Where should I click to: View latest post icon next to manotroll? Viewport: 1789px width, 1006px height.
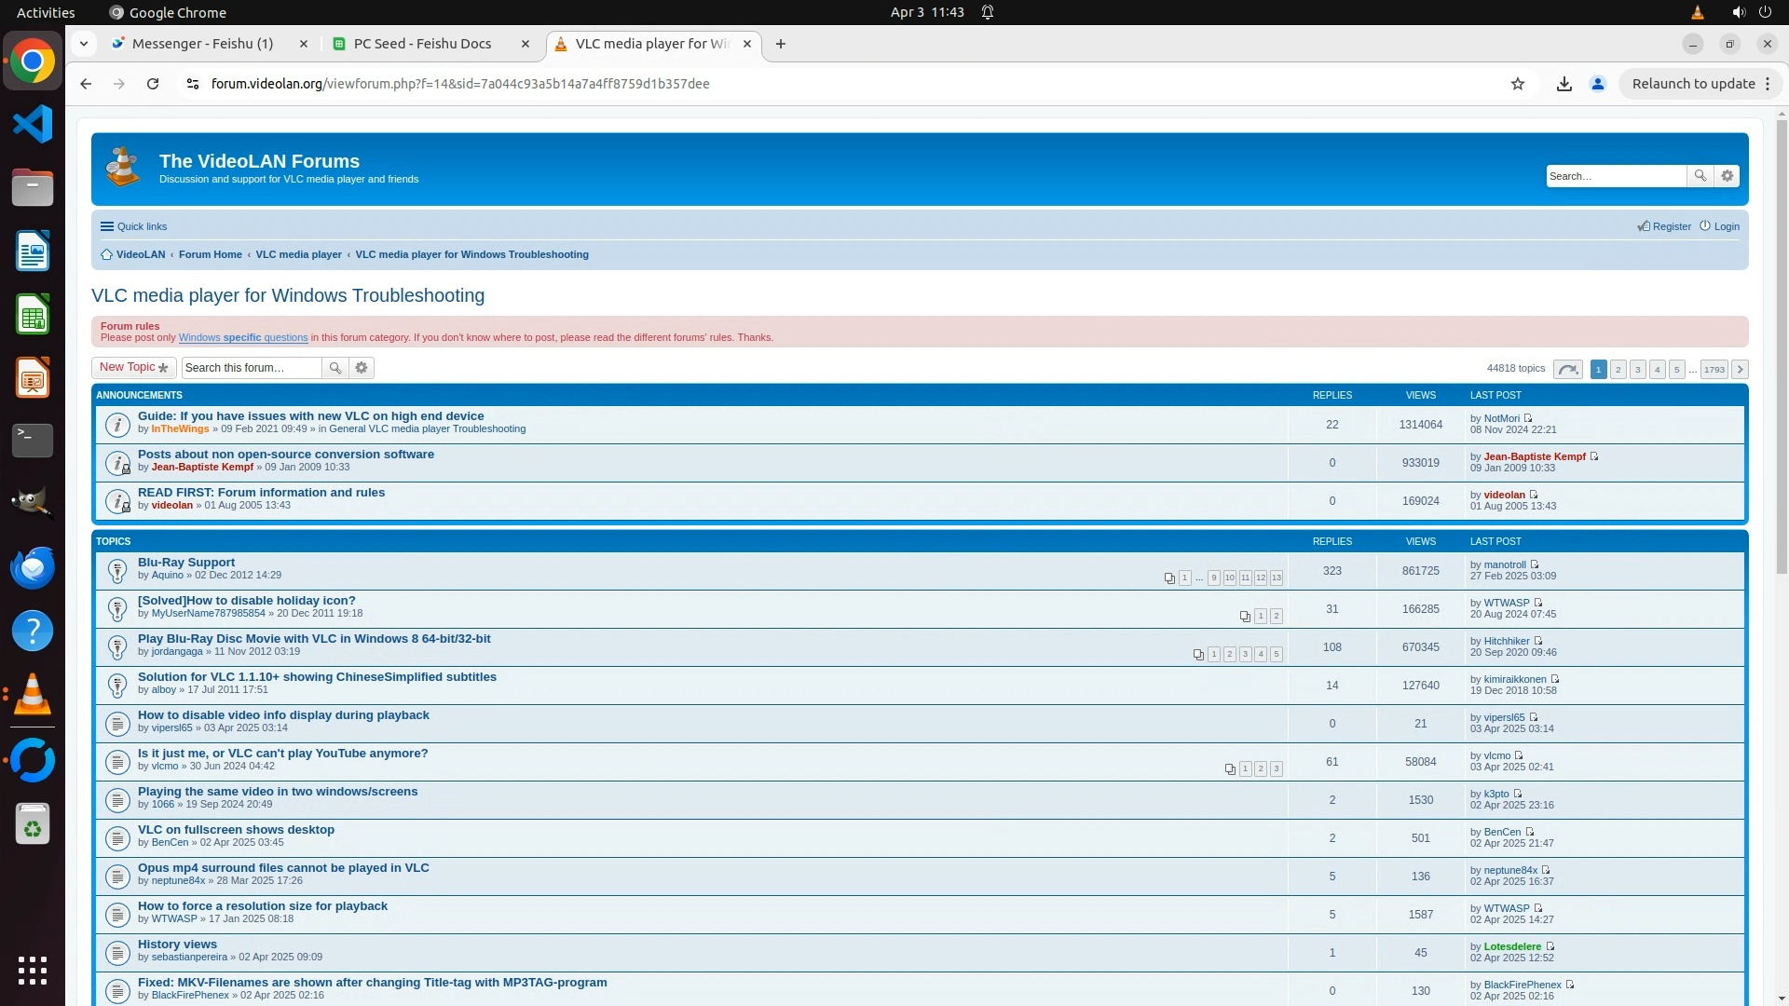[1535, 564]
